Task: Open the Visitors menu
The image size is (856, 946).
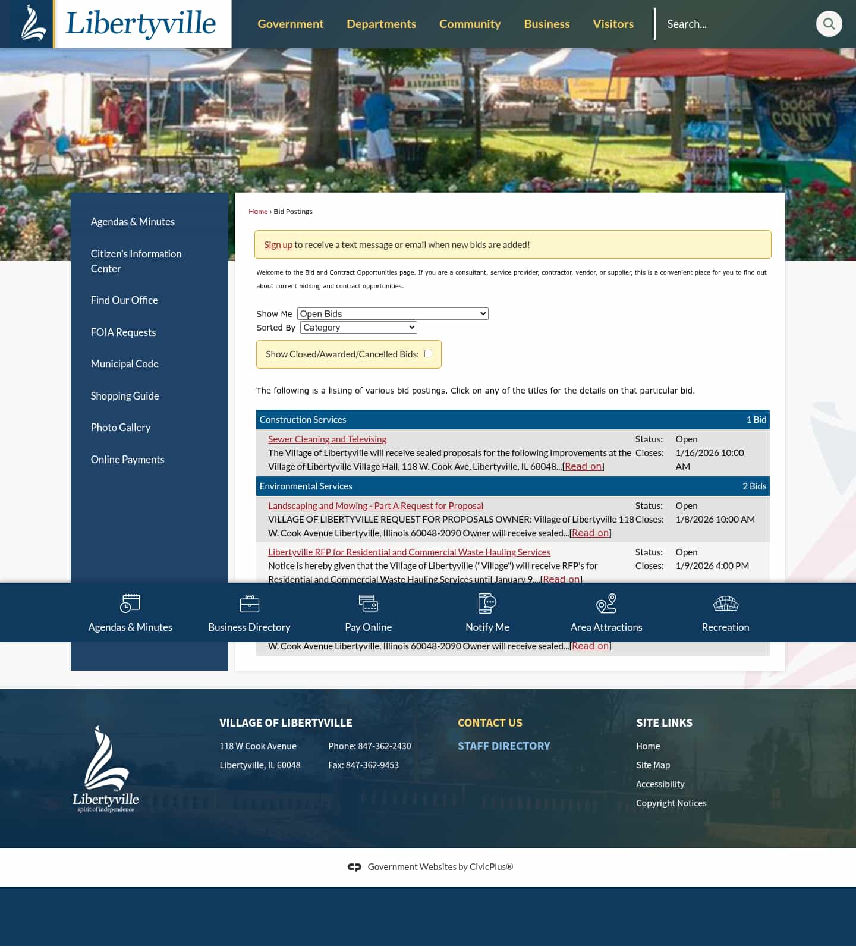Action: pyautogui.click(x=613, y=24)
